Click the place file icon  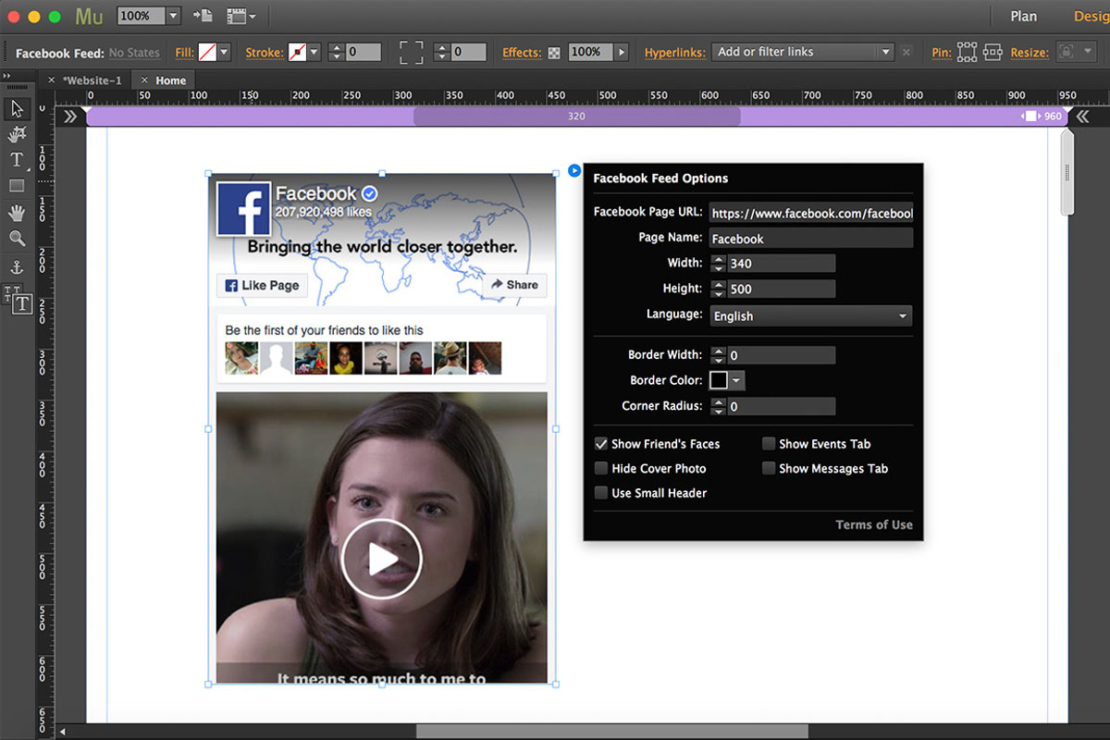coord(202,16)
